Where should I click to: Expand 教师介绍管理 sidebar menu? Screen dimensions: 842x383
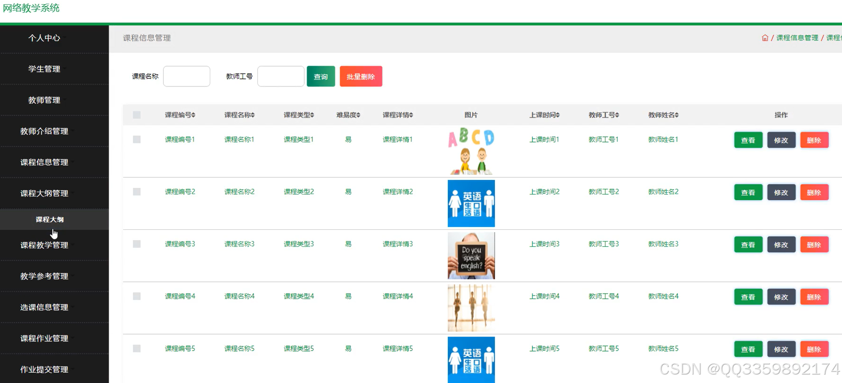click(x=54, y=131)
